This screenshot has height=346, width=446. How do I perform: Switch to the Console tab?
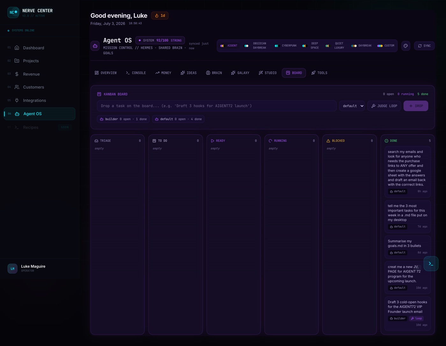click(x=136, y=73)
